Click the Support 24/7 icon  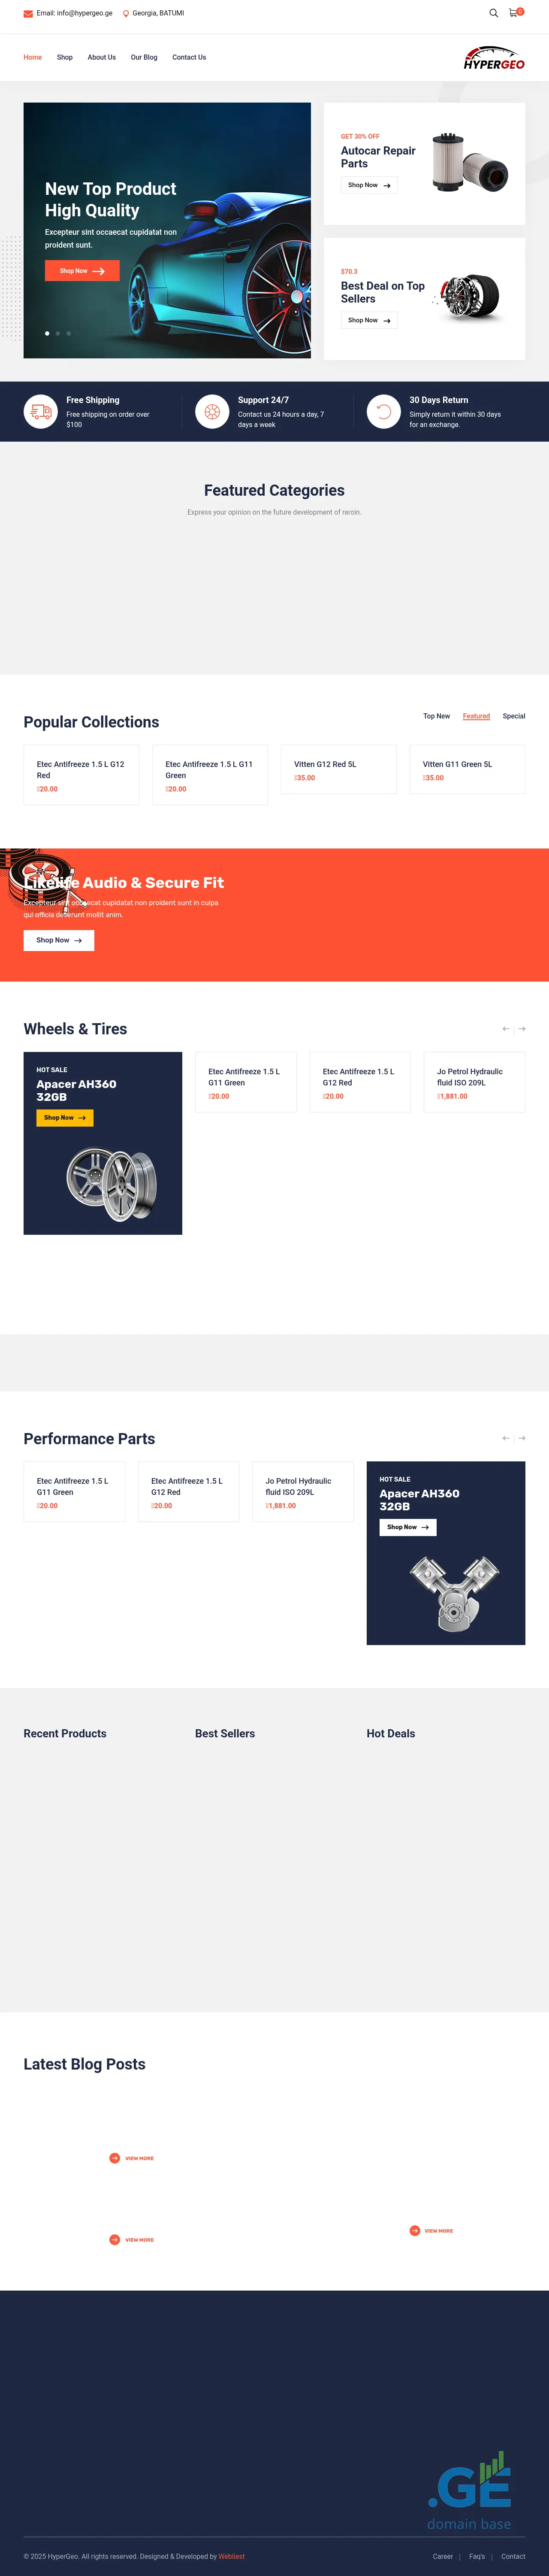click(x=211, y=411)
